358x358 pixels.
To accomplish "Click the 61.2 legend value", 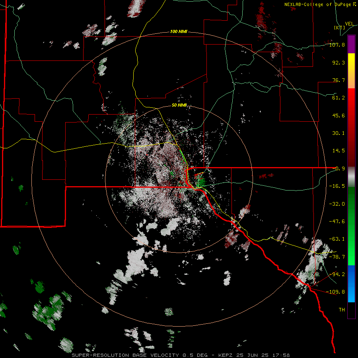I will [339, 98].
